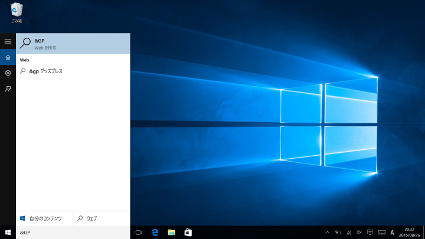425x239 pixels.
Task: Expand the hamburger menu in search panel
Action: point(8,41)
